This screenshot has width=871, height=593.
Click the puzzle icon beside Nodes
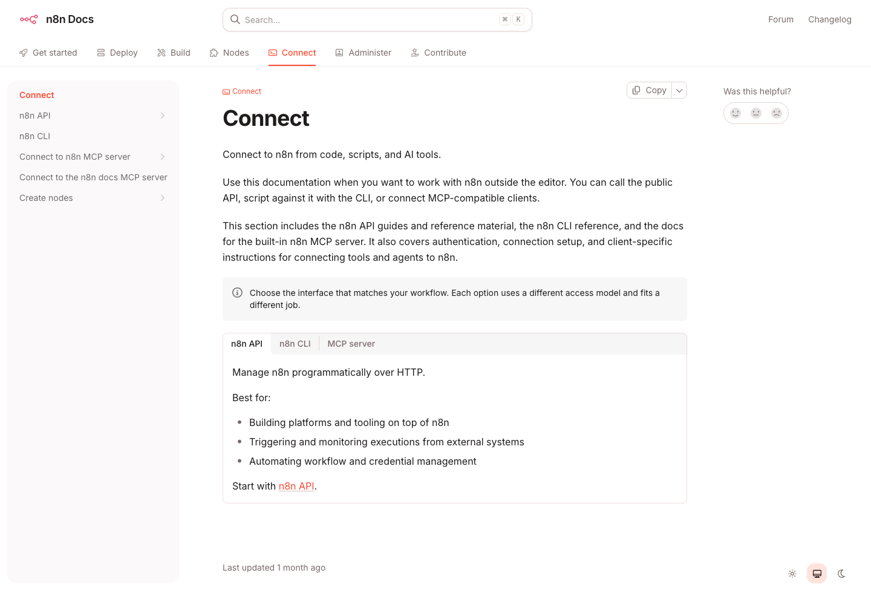pos(214,53)
